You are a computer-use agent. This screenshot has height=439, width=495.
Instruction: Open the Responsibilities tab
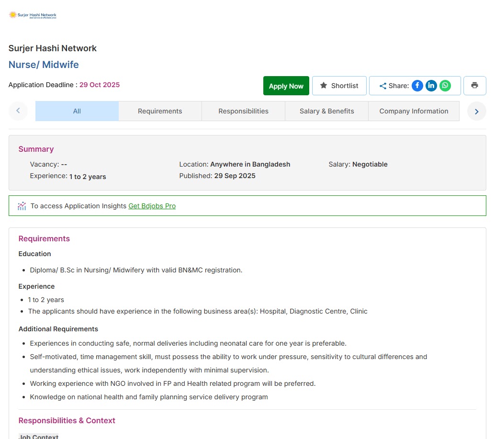243,111
